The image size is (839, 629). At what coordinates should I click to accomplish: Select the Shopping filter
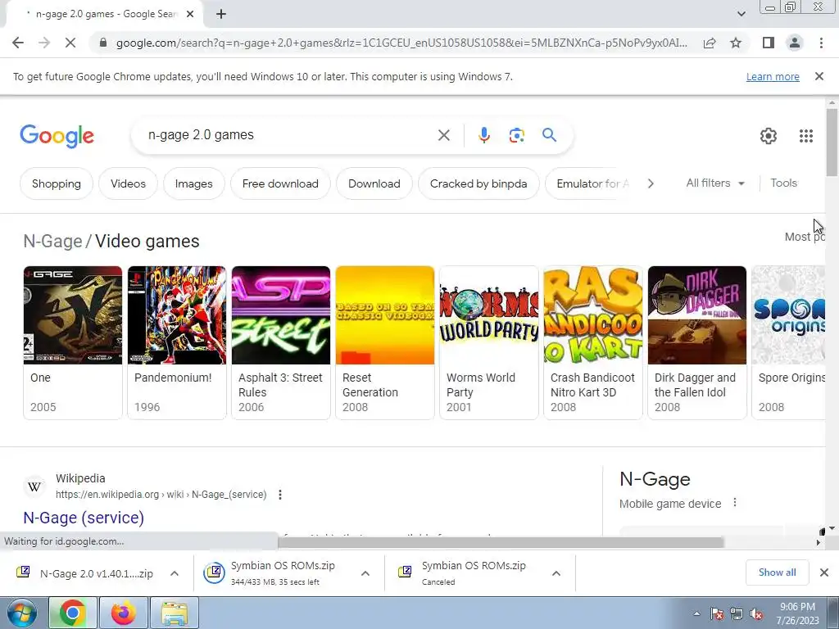pyautogui.click(x=57, y=183)
